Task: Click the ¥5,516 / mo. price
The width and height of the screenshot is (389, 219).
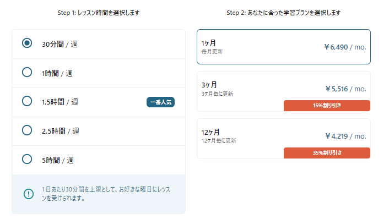Action: pyautogui.click(x=345, y=89)
